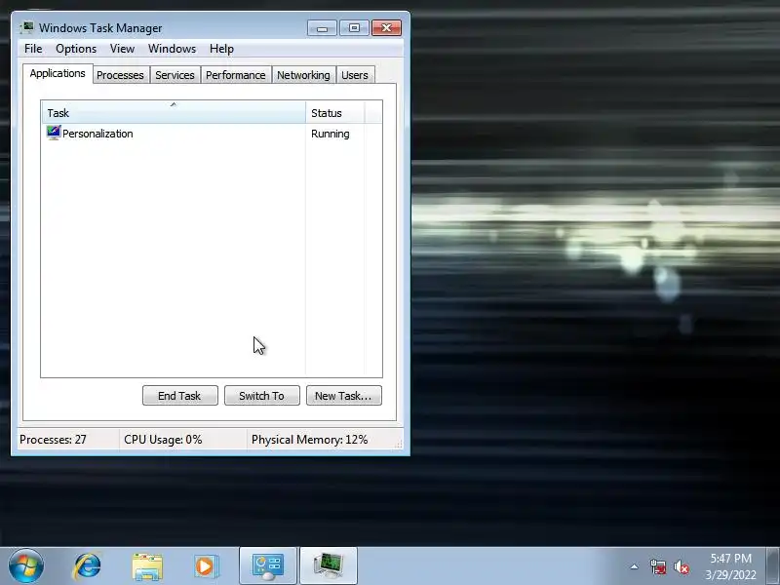Minimize the Task Manager window

point(322,28)
